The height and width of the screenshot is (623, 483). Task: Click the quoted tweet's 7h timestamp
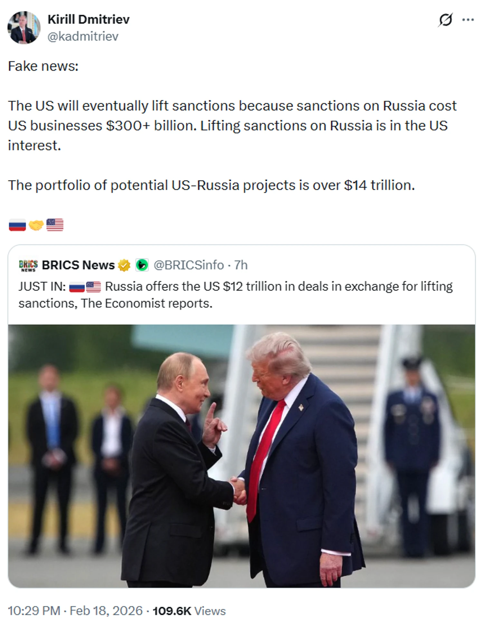(x=241, y=265)
